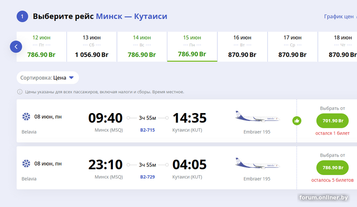Select the 15 июн date tab
Viewport: 357px width, 207px height.
(x=192, y=46)
